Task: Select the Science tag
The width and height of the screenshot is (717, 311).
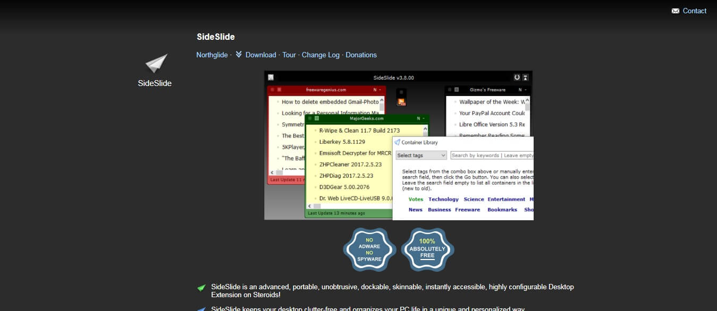Action: pyautogui.click(x=474, y=200)
